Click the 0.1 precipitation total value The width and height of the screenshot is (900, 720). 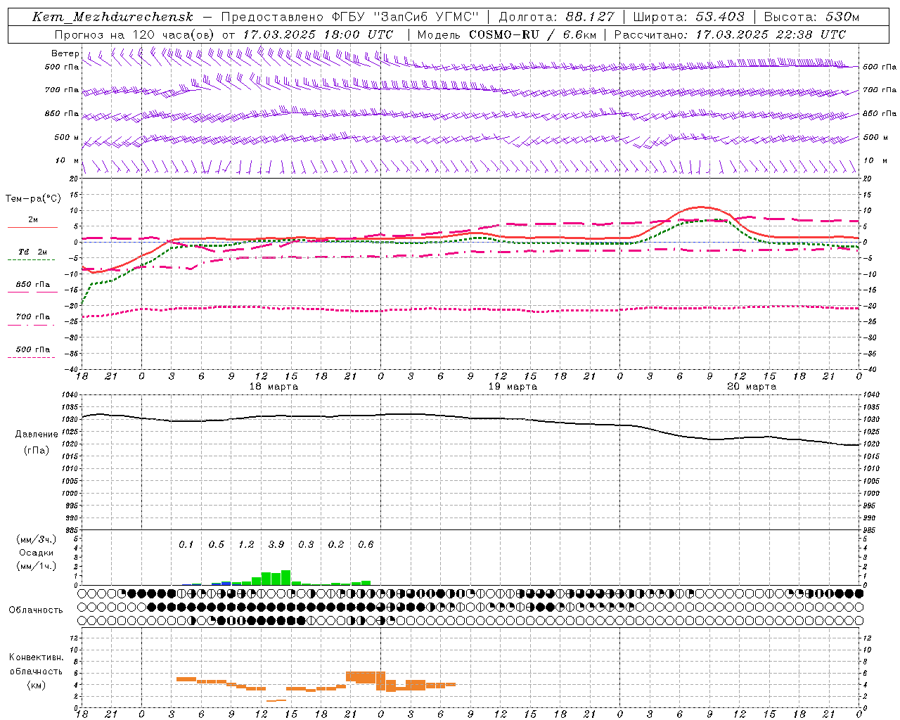click(x=186, y=544)
